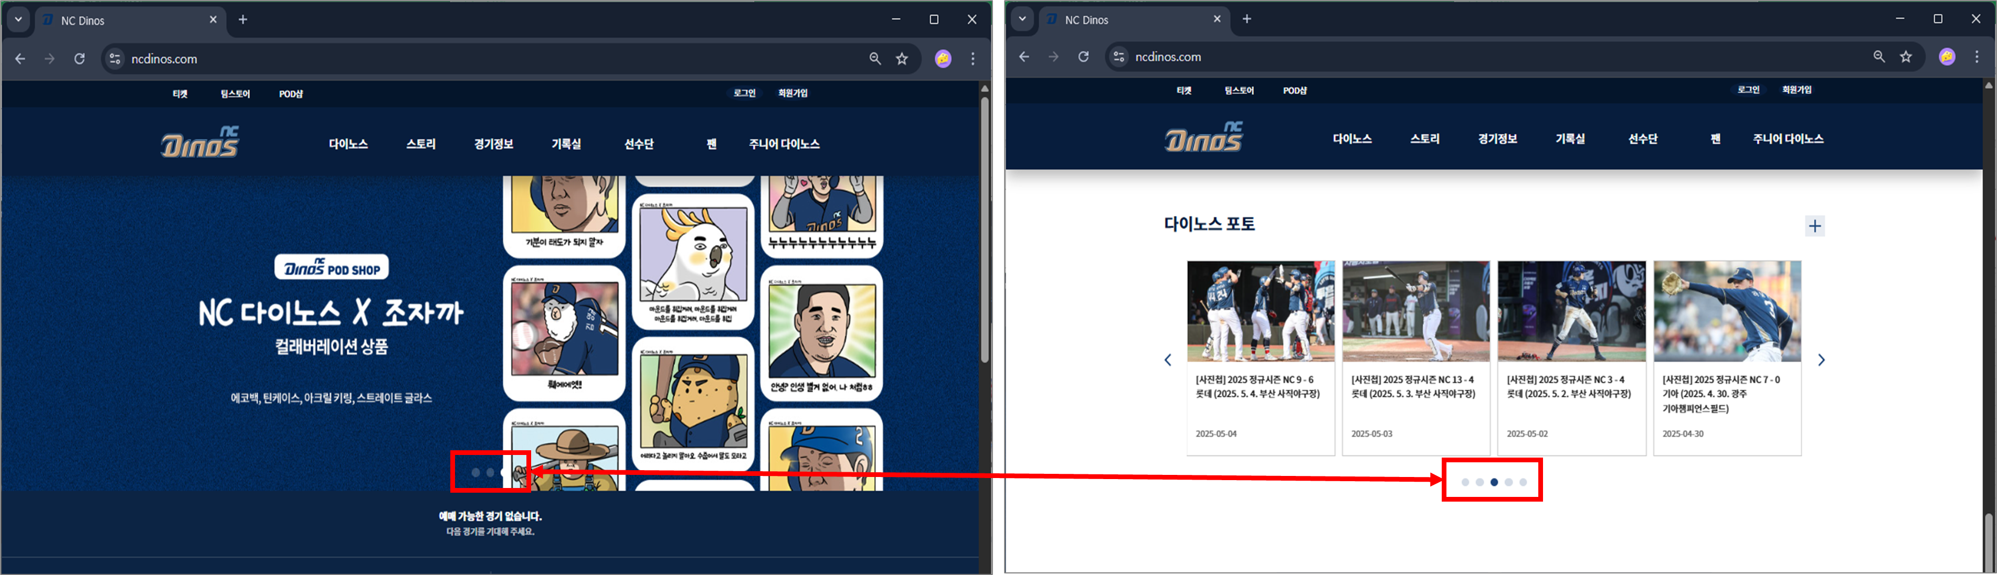Click 회원가입 link in right window
1997x575 pixels.
[1796, 90]
